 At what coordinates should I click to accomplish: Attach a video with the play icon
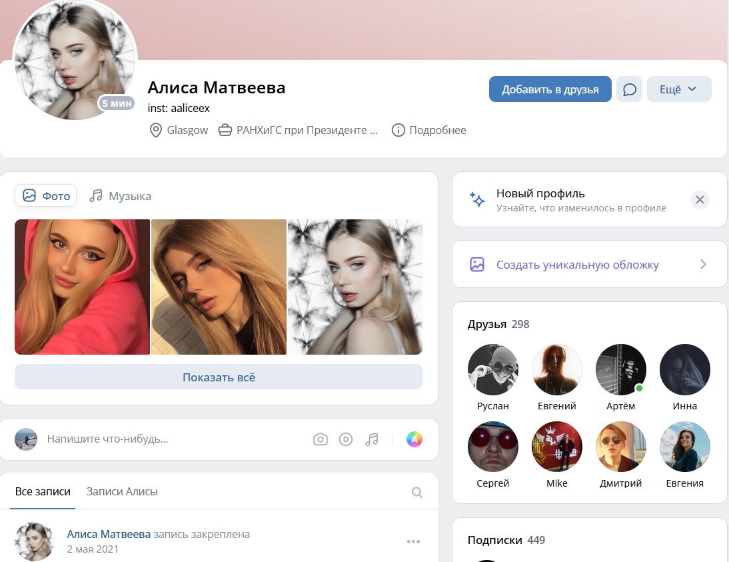click(x=346, y=439)
